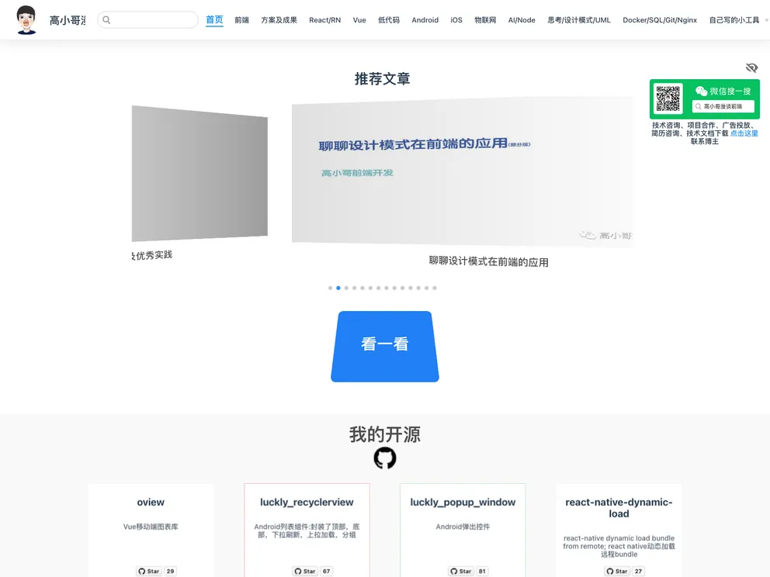Click the WeChat QR code image
This screenshot has width=770, height=577.
(x=668, y=99)
